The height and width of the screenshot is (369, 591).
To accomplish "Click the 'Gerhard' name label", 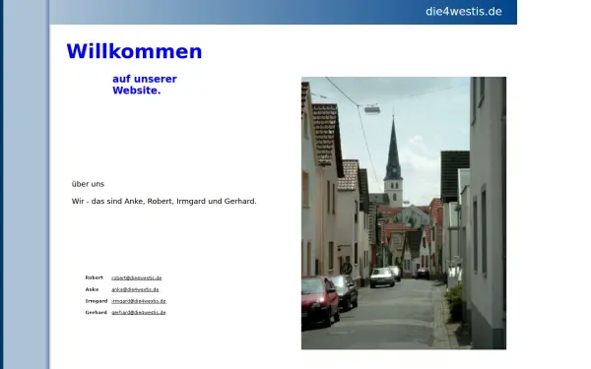I will click(x=97, y=313).
